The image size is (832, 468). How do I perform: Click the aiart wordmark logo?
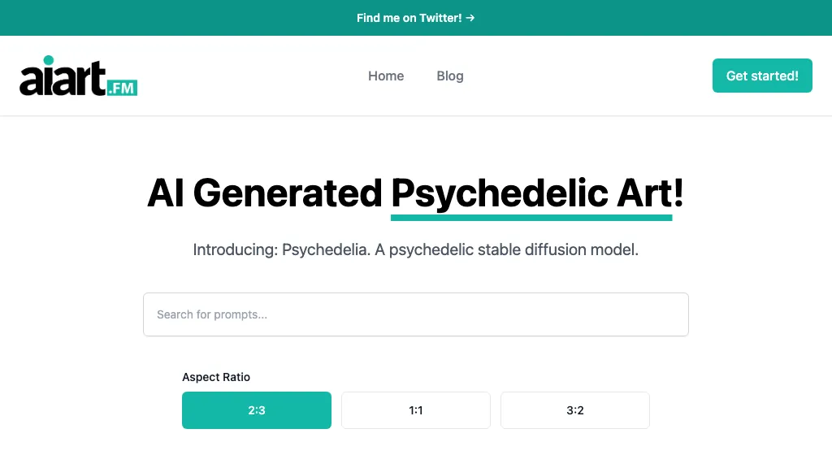tap(63, 80)
